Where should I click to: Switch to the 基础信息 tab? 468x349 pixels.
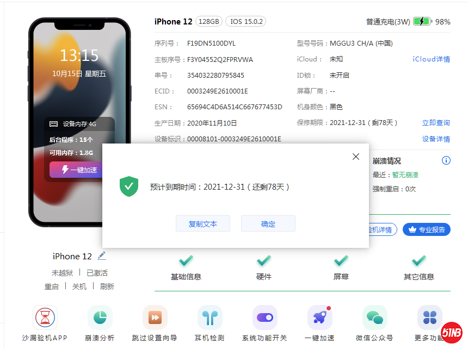coord(186,269)
